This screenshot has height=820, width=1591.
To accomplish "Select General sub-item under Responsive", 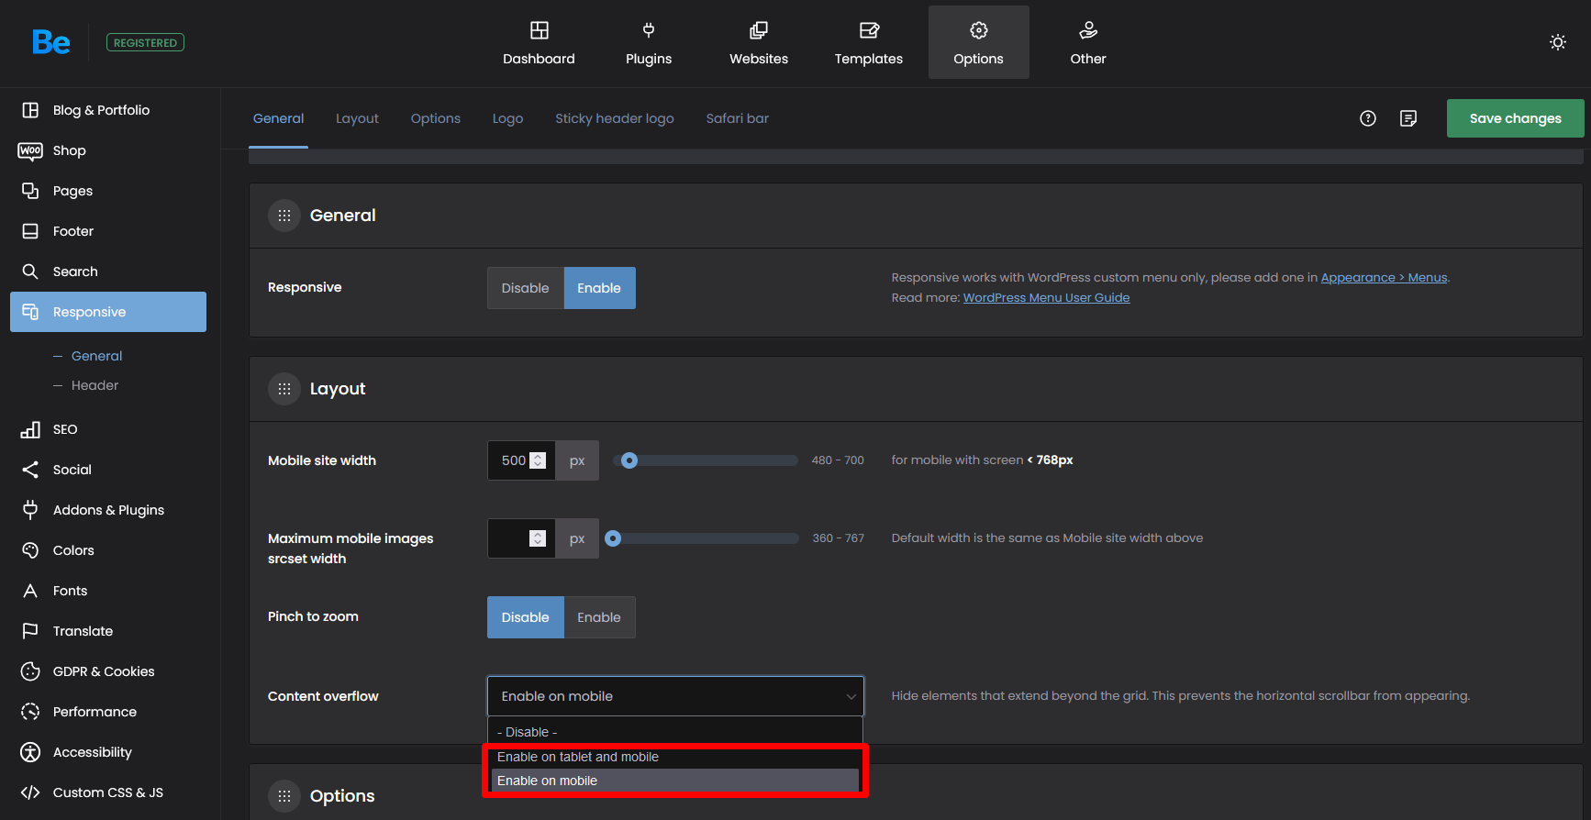I will coord(96,356).
